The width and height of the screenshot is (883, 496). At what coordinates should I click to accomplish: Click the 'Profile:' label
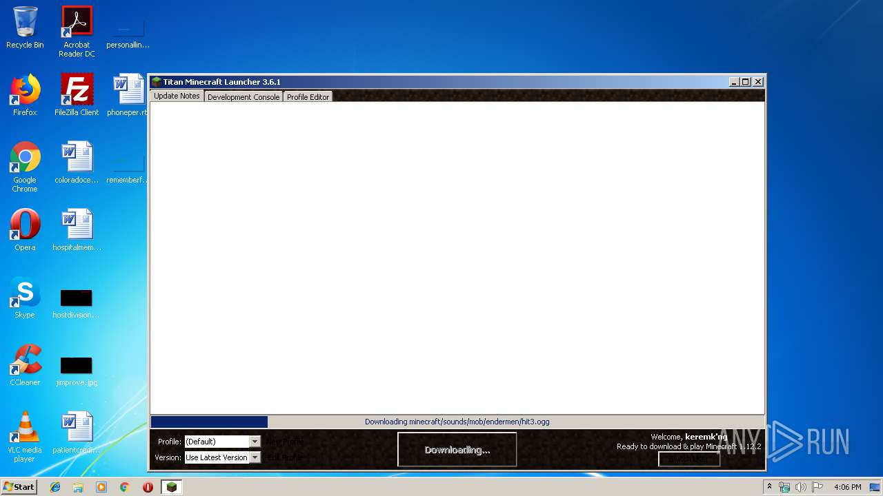(170, 442)
